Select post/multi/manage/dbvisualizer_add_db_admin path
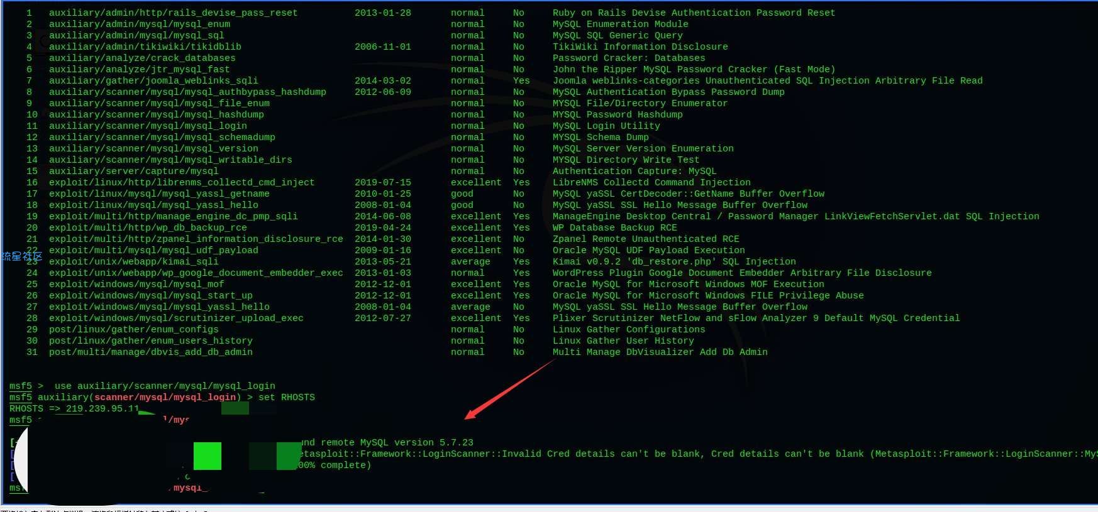The height and width of the screenshot is (512, 1098). 151,352
